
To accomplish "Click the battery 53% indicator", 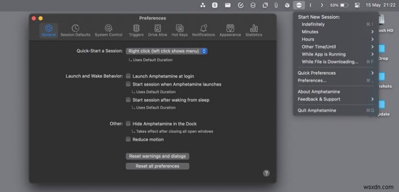I will click(x=339, y=5).
